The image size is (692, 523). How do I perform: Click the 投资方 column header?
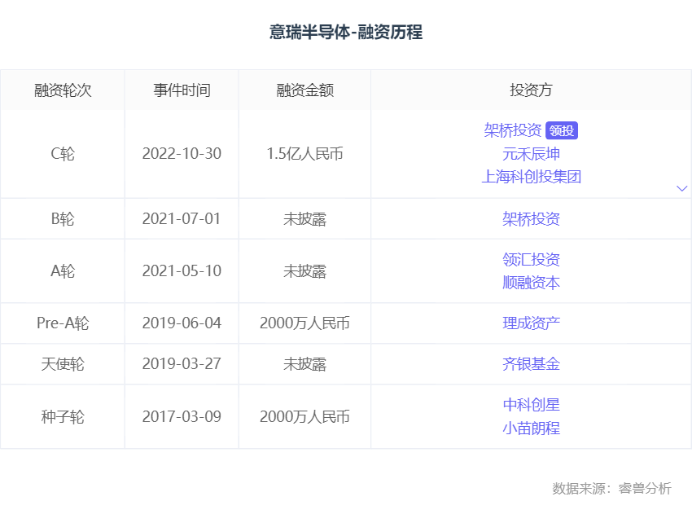click(531, 90)
